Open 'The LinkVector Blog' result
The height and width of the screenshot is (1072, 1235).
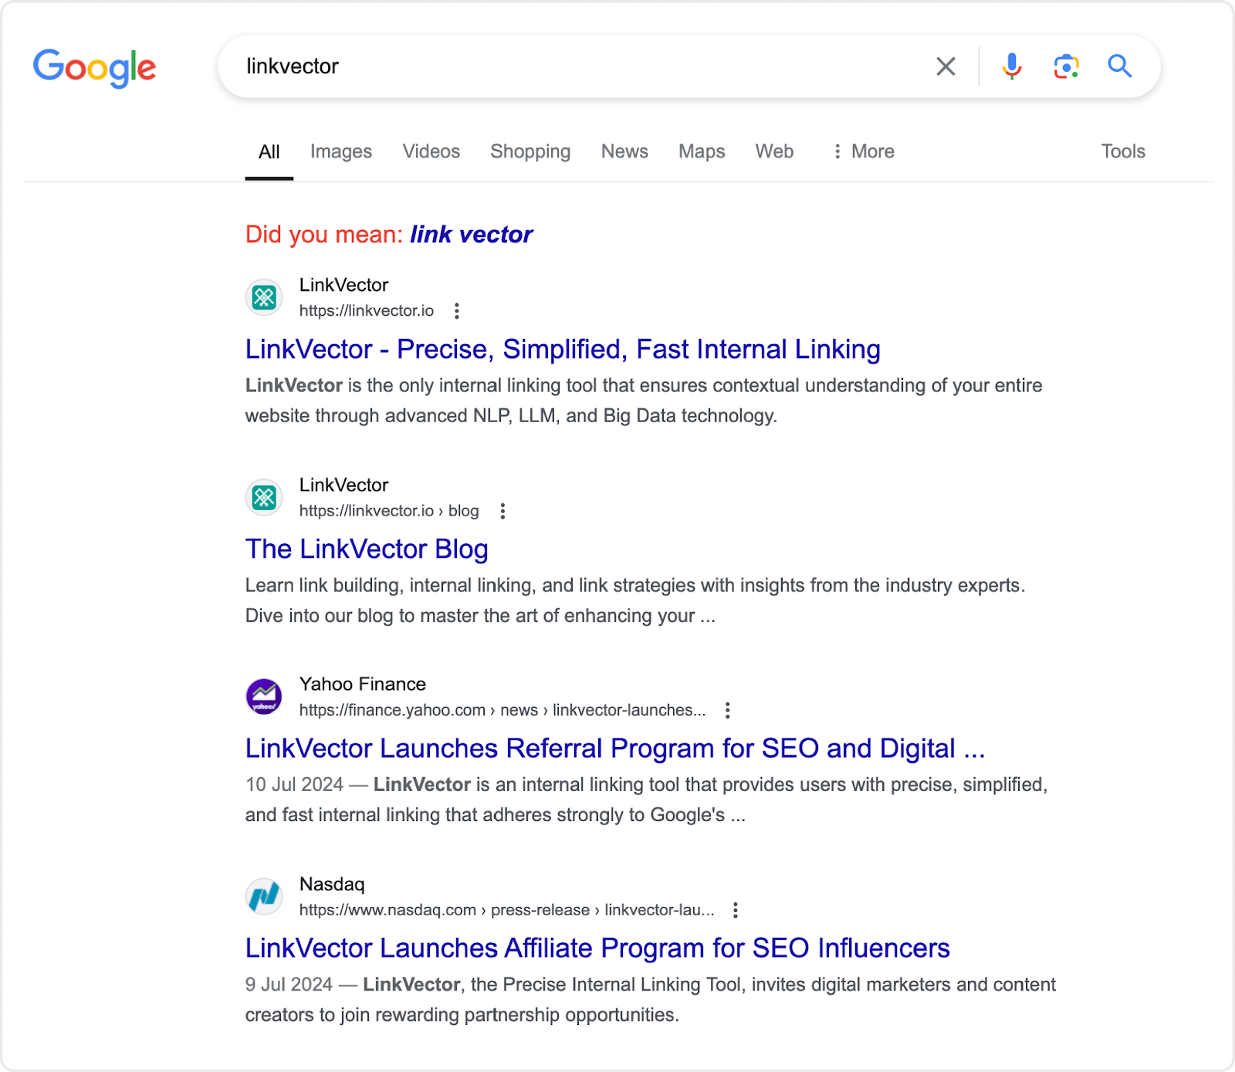(367, 550)
